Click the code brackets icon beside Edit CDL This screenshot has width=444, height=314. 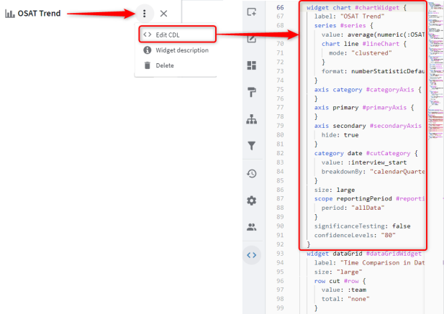[x=148, y=34]
